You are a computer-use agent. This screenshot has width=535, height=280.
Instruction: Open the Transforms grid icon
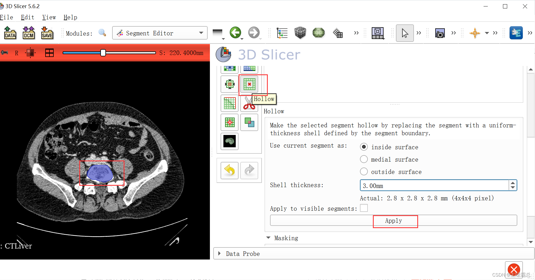[x=338, y=33]
